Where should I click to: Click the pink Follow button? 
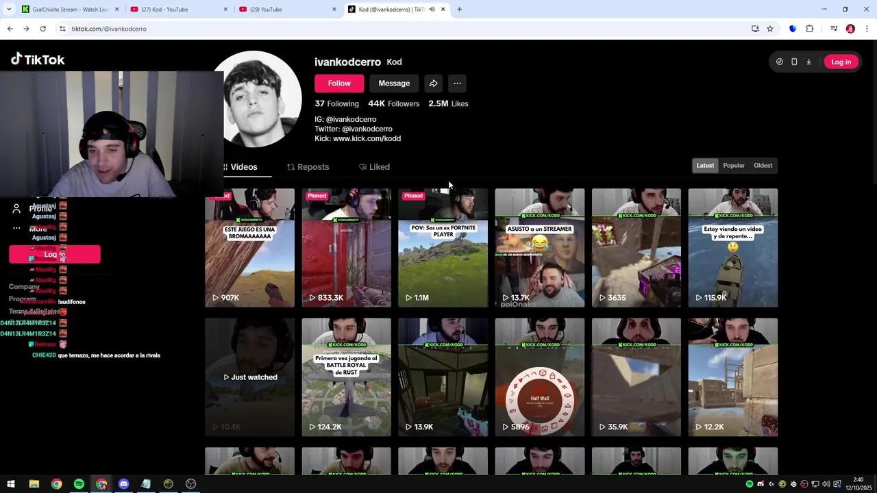tap(339, 84)
